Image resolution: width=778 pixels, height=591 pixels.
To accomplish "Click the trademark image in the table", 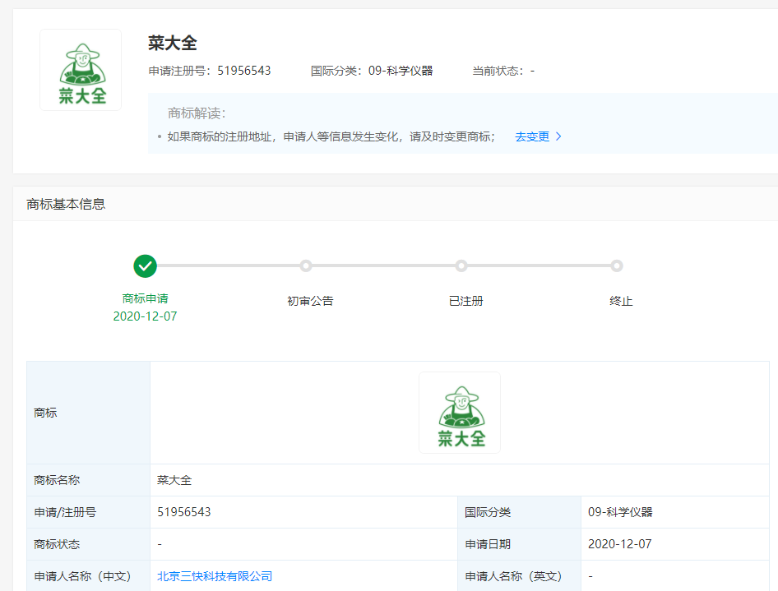I will click(460, 413).
